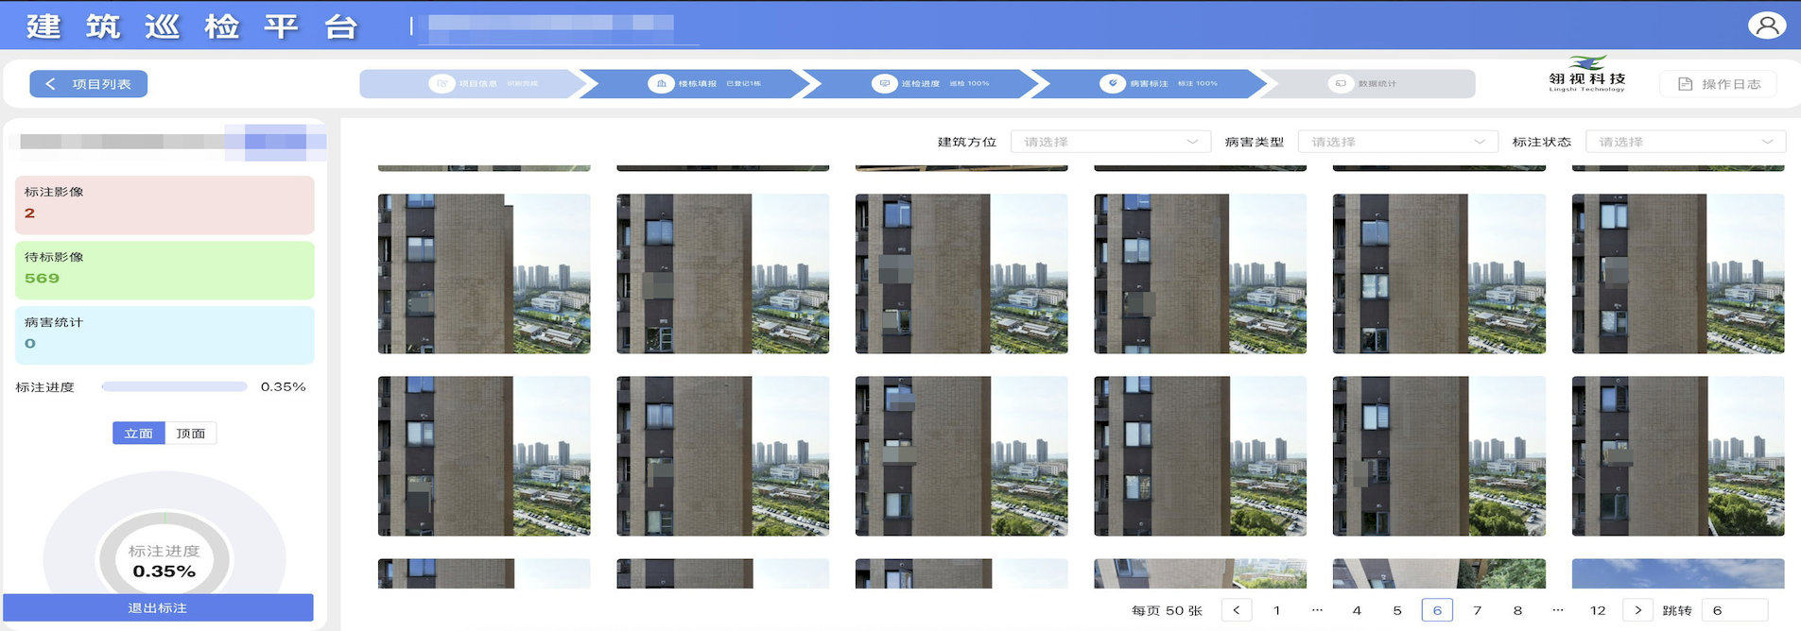This screenshot has width=1801, height=631.
Task: Open the 巡检进度 step
Action: [x=921, y=83]
